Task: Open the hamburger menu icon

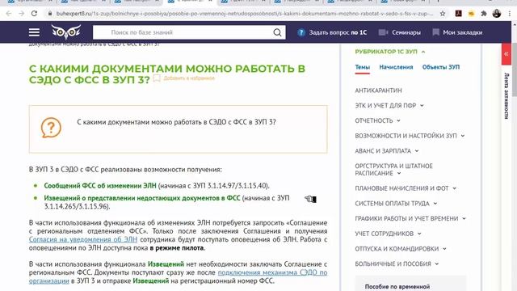Action: 34,32
